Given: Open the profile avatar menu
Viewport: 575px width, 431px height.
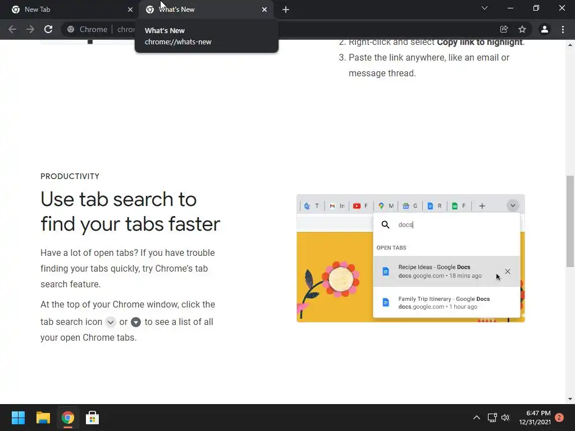Looking at the screenshot, I should 545,29.
